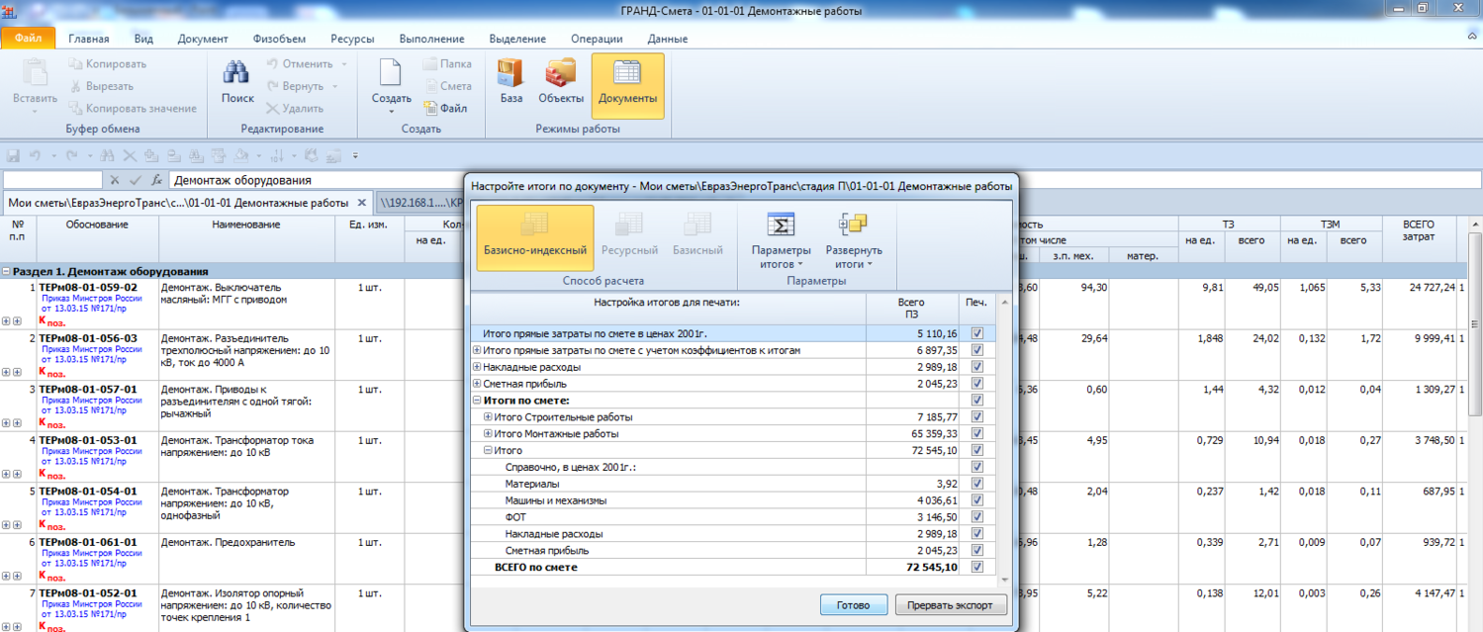The height and width of the screenshot is (632, 1483).
Task: Click the Прервать экспорт button
Action: (951, 604)
